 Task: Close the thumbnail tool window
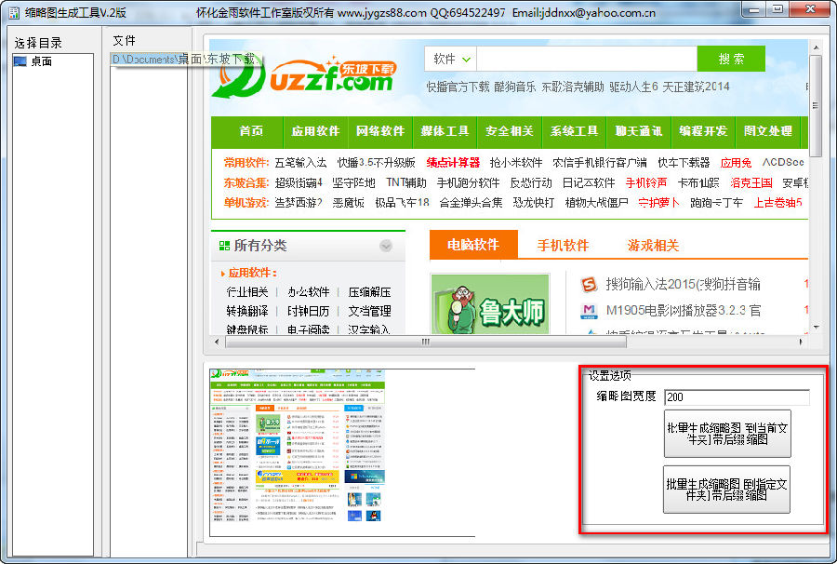(810, 9)
